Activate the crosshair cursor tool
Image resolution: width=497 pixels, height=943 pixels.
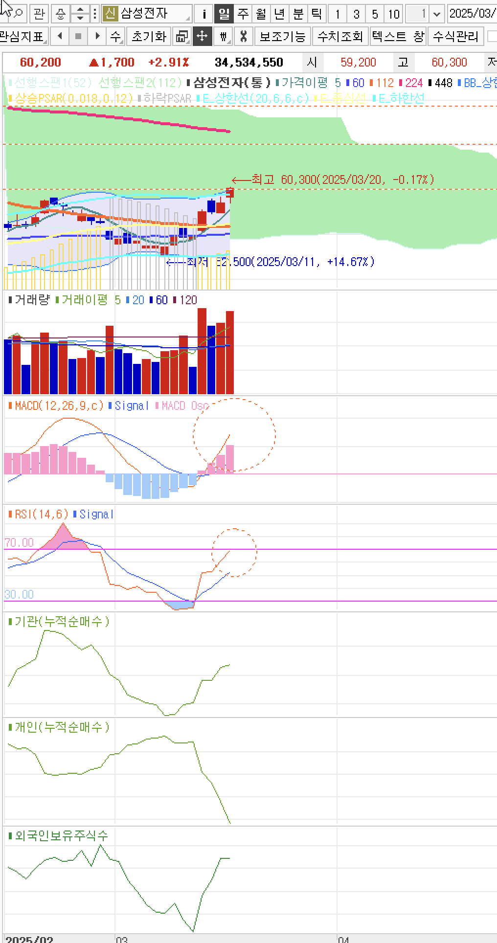coord(202,36)
